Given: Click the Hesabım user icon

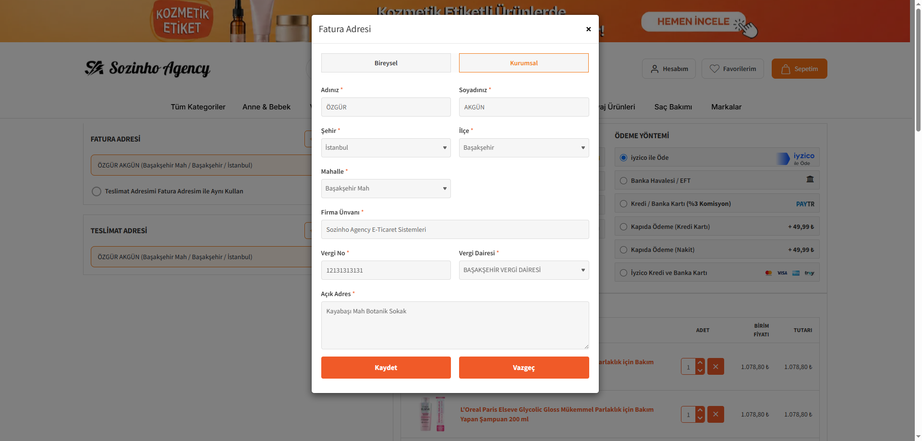Looking at the screenshot, I should click(x=655, y=69).
